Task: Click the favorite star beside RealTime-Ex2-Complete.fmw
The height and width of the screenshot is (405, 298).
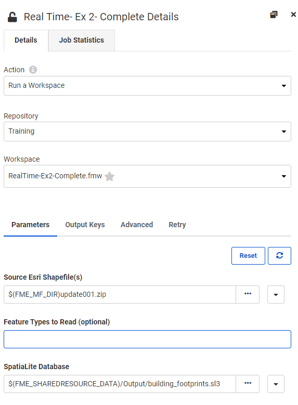Action: pyautogui.click(x=110, y=176)
